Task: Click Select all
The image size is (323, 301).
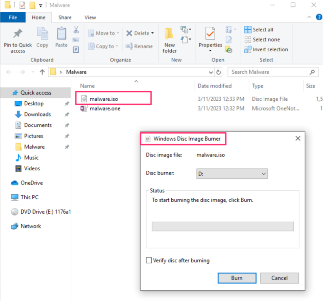Action: pos(259,30)
